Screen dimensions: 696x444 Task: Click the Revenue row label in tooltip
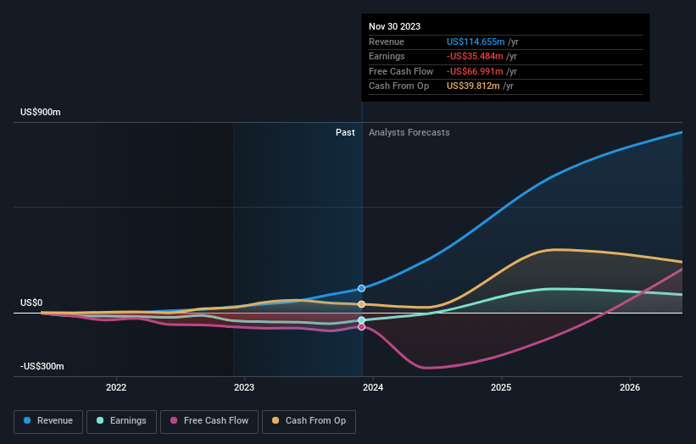(387, 42)
